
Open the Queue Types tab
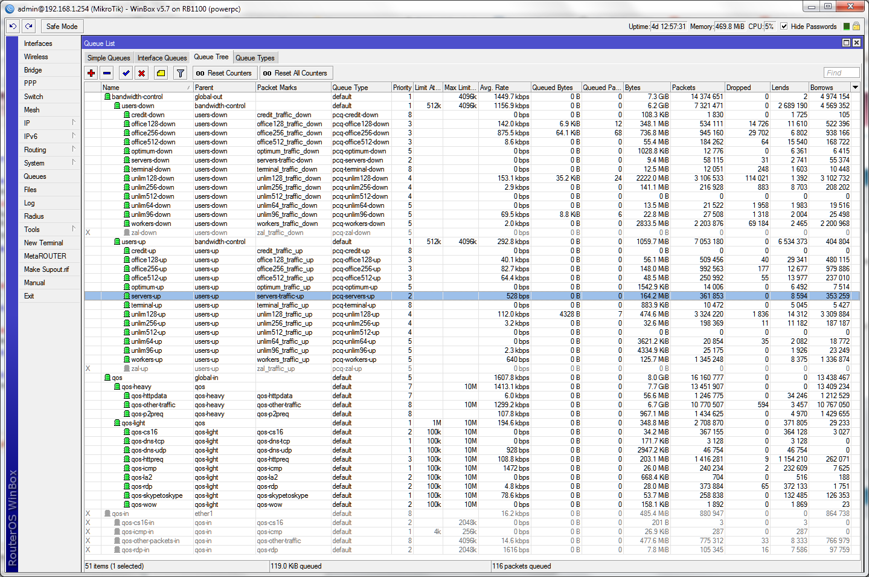pos(255,58)
